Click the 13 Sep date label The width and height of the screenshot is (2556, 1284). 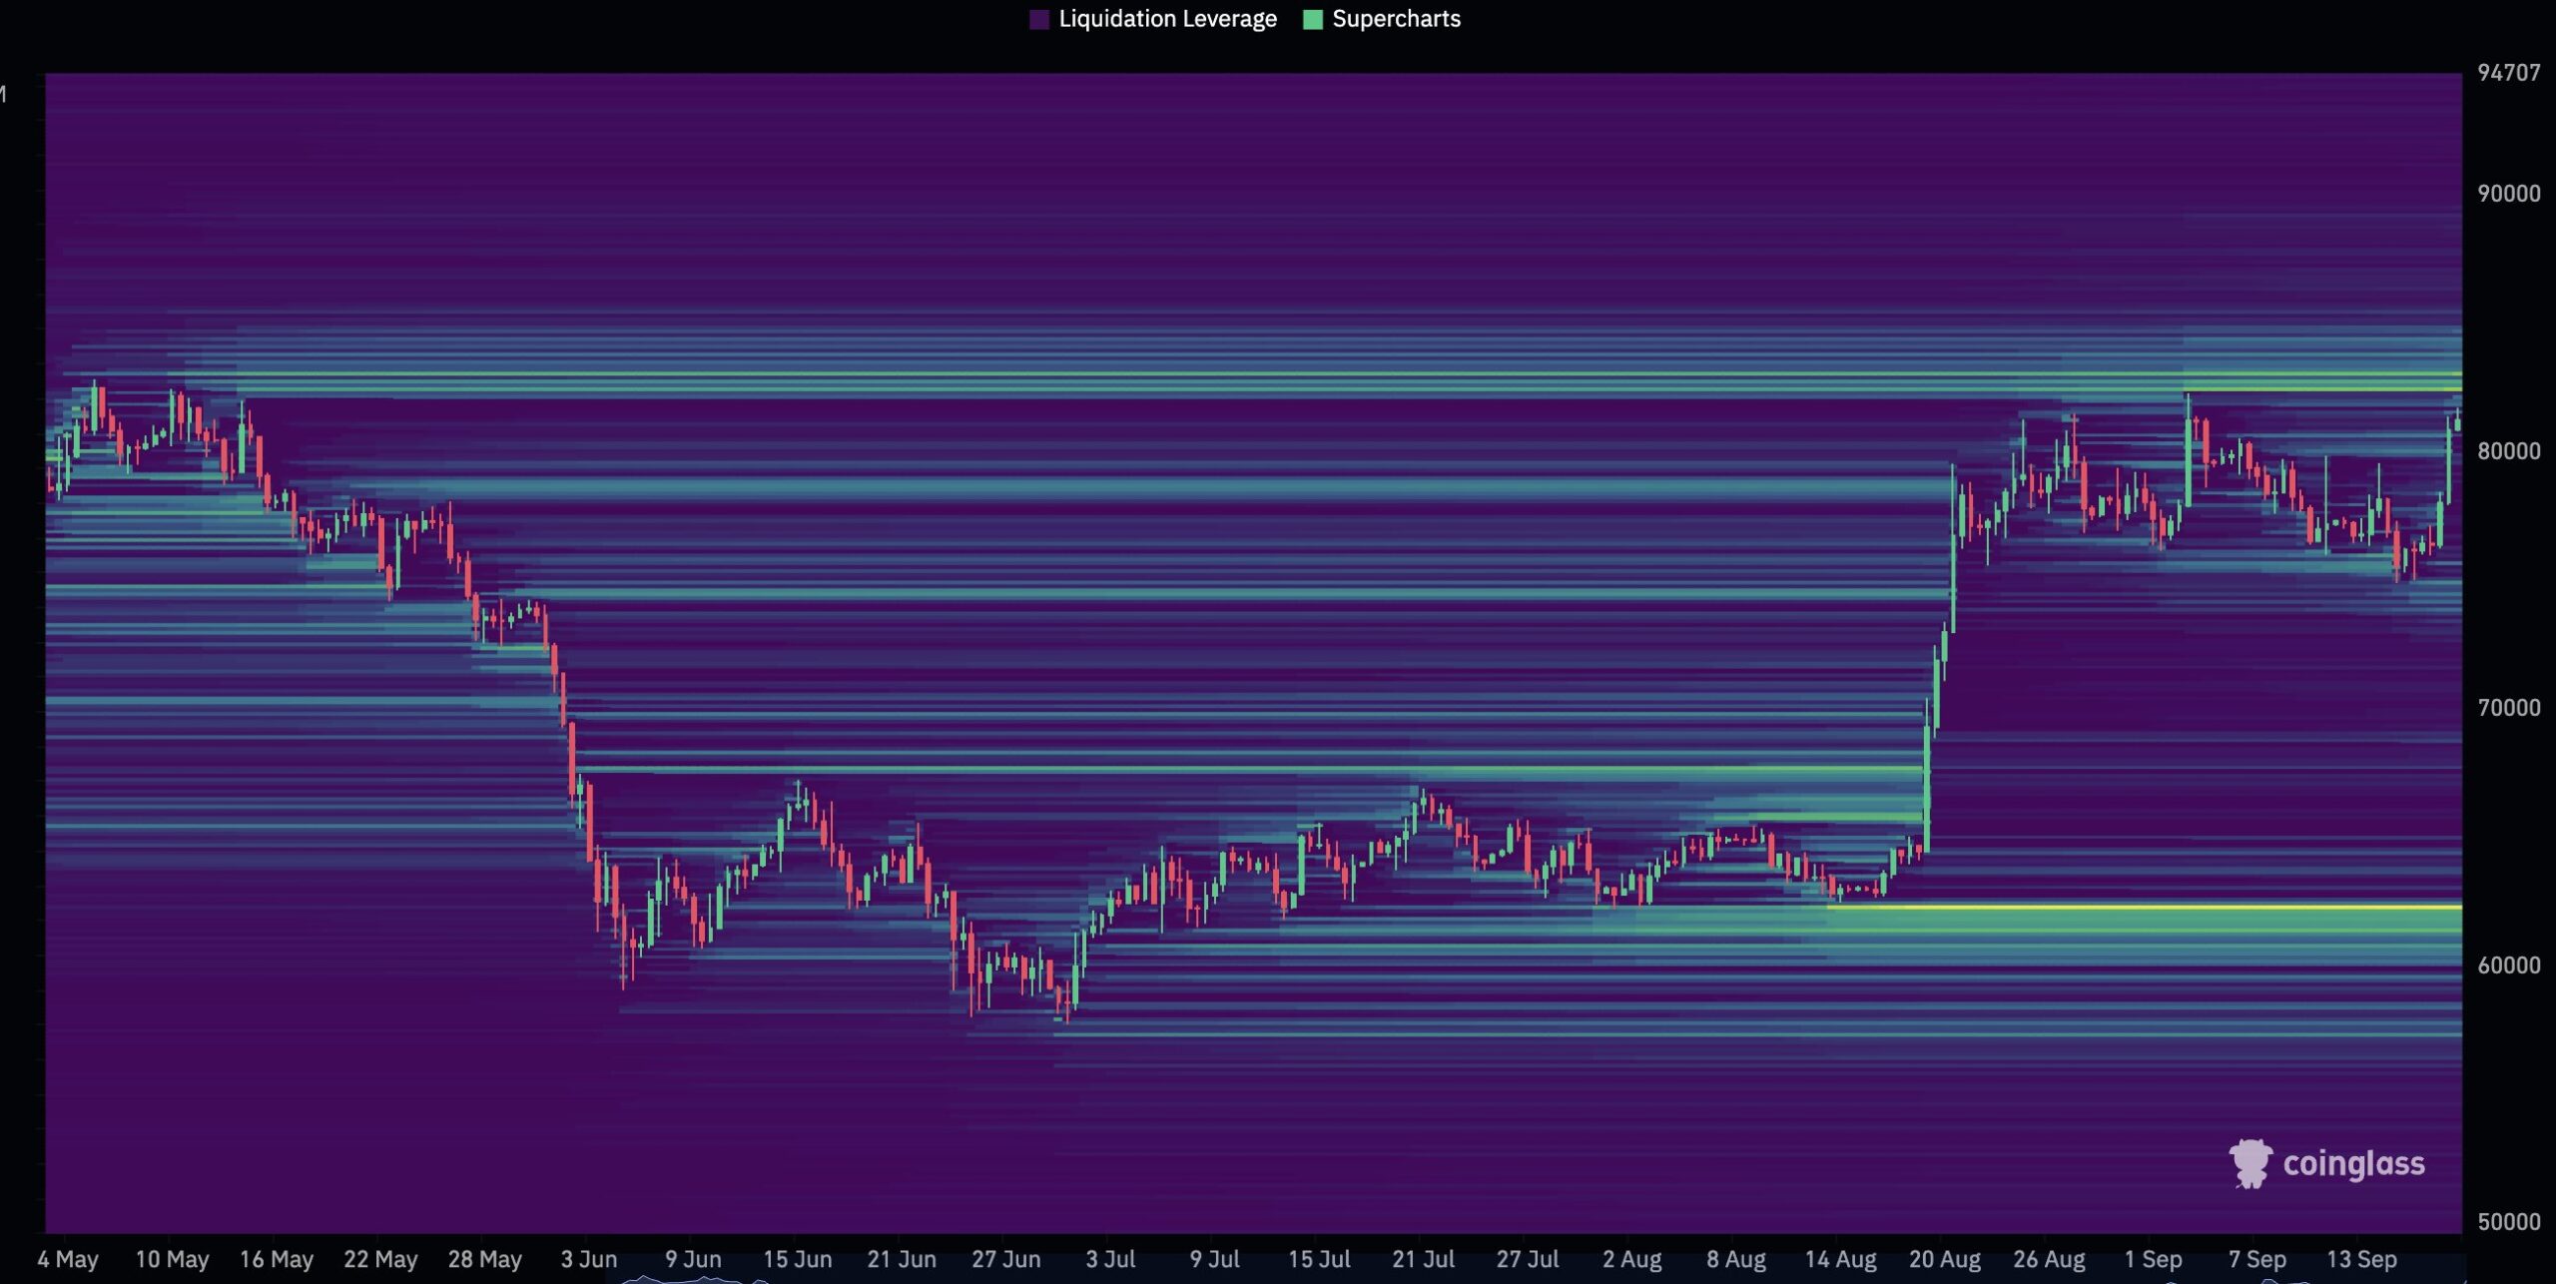click(2362, 1259)
